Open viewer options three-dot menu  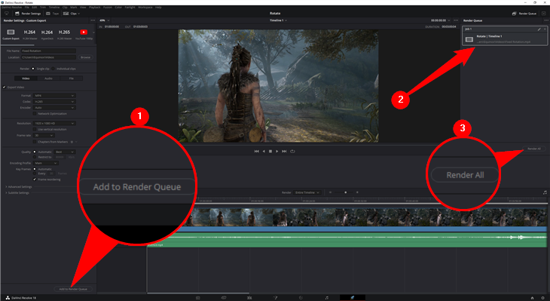(x=456, y=20)
